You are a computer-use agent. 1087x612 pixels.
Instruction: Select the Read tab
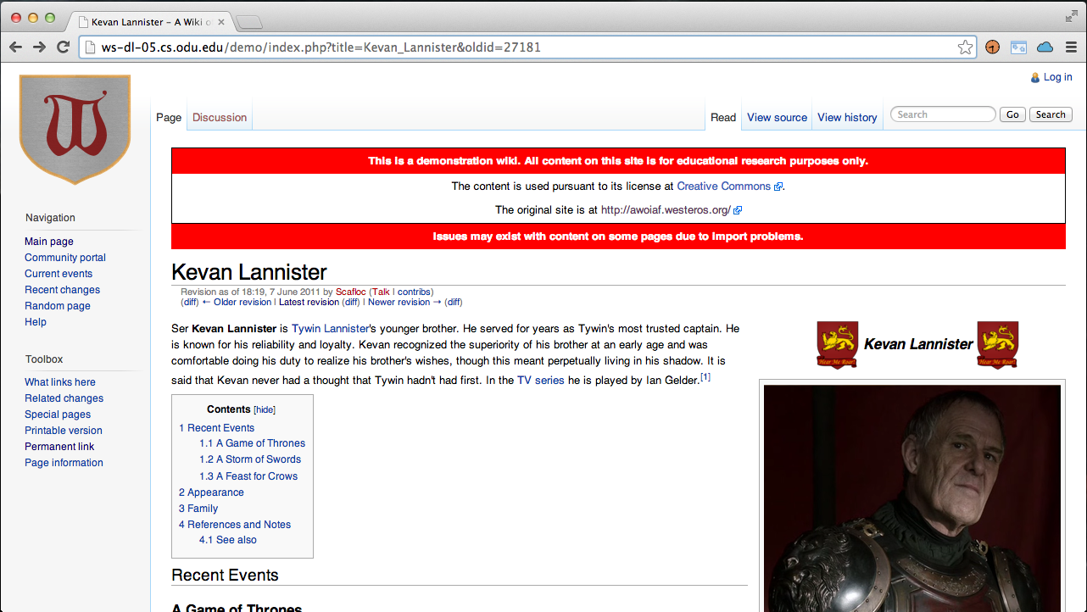[x=723, y=118]
